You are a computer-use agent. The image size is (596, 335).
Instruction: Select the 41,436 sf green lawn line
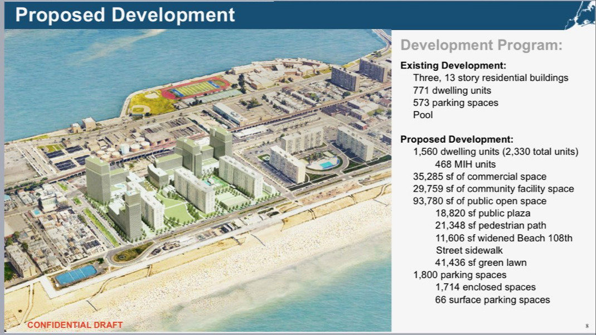pyautogui.click(x=481, y=263)
